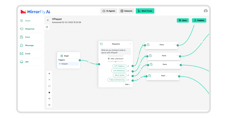The image size is (227, 118).
Task: Open options of Form node linked to Live Streaming
Action: tap(178, 55)
